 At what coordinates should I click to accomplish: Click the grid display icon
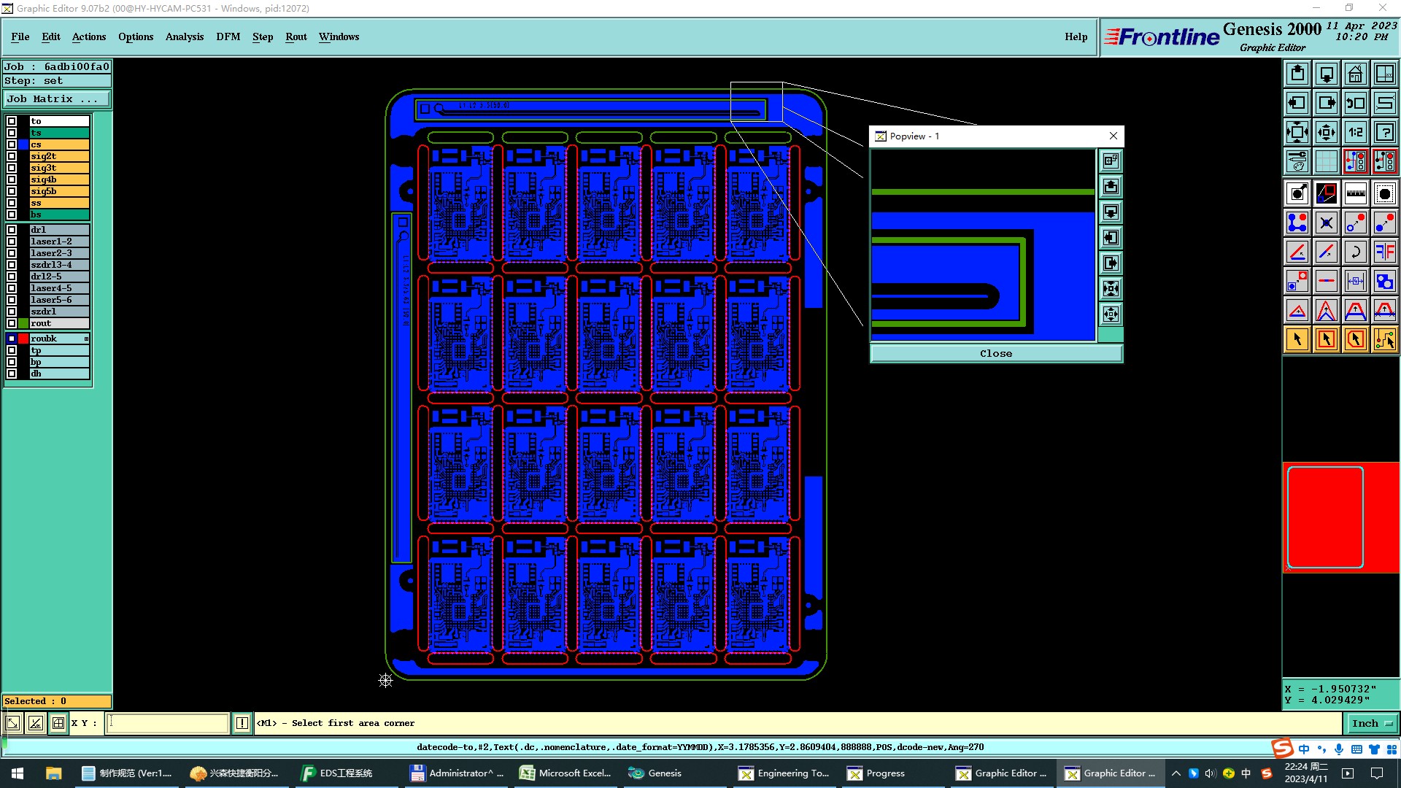pos(1326,161)
